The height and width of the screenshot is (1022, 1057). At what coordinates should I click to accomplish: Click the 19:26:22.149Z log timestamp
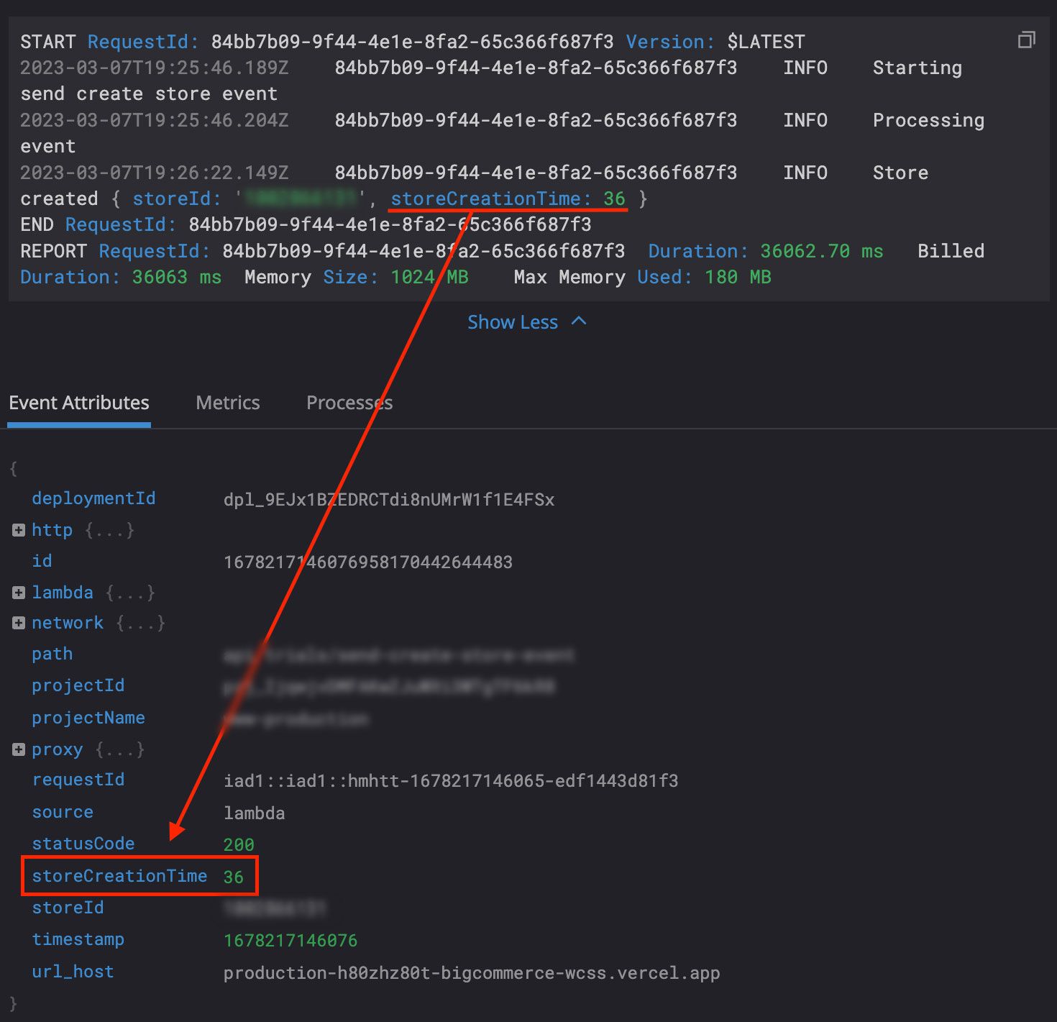point(155,173)
